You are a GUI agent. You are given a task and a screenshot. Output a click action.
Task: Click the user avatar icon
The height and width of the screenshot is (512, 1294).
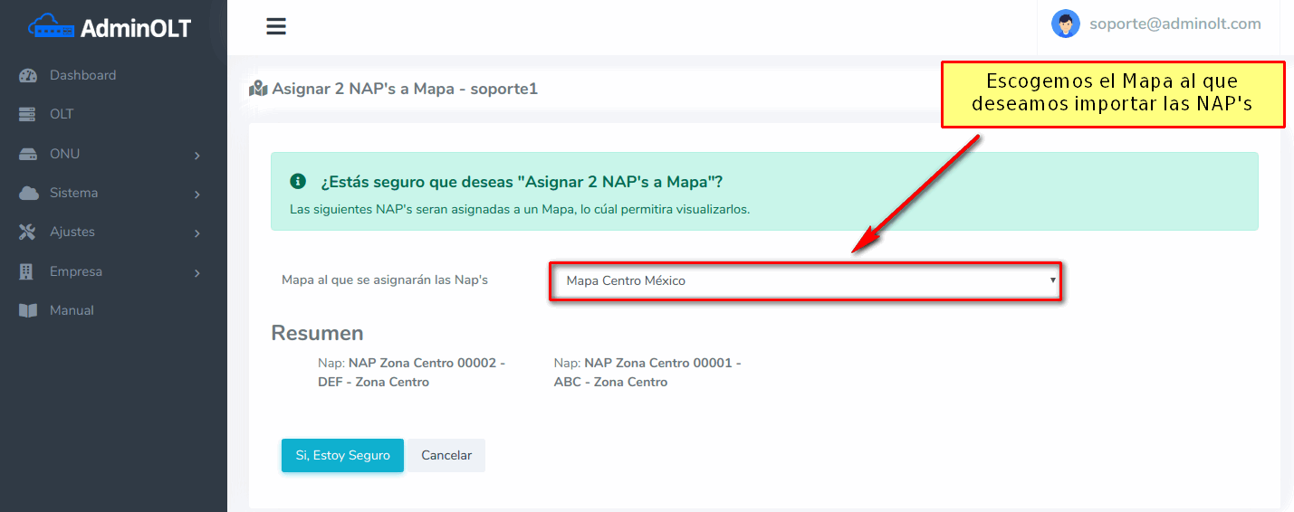tap(1065, 24)
